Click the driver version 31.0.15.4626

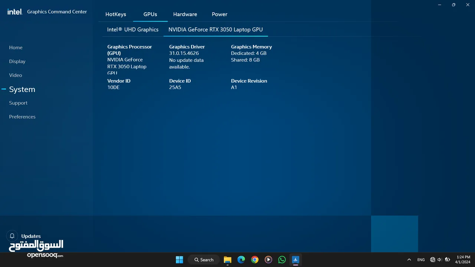tap(184, 53)
